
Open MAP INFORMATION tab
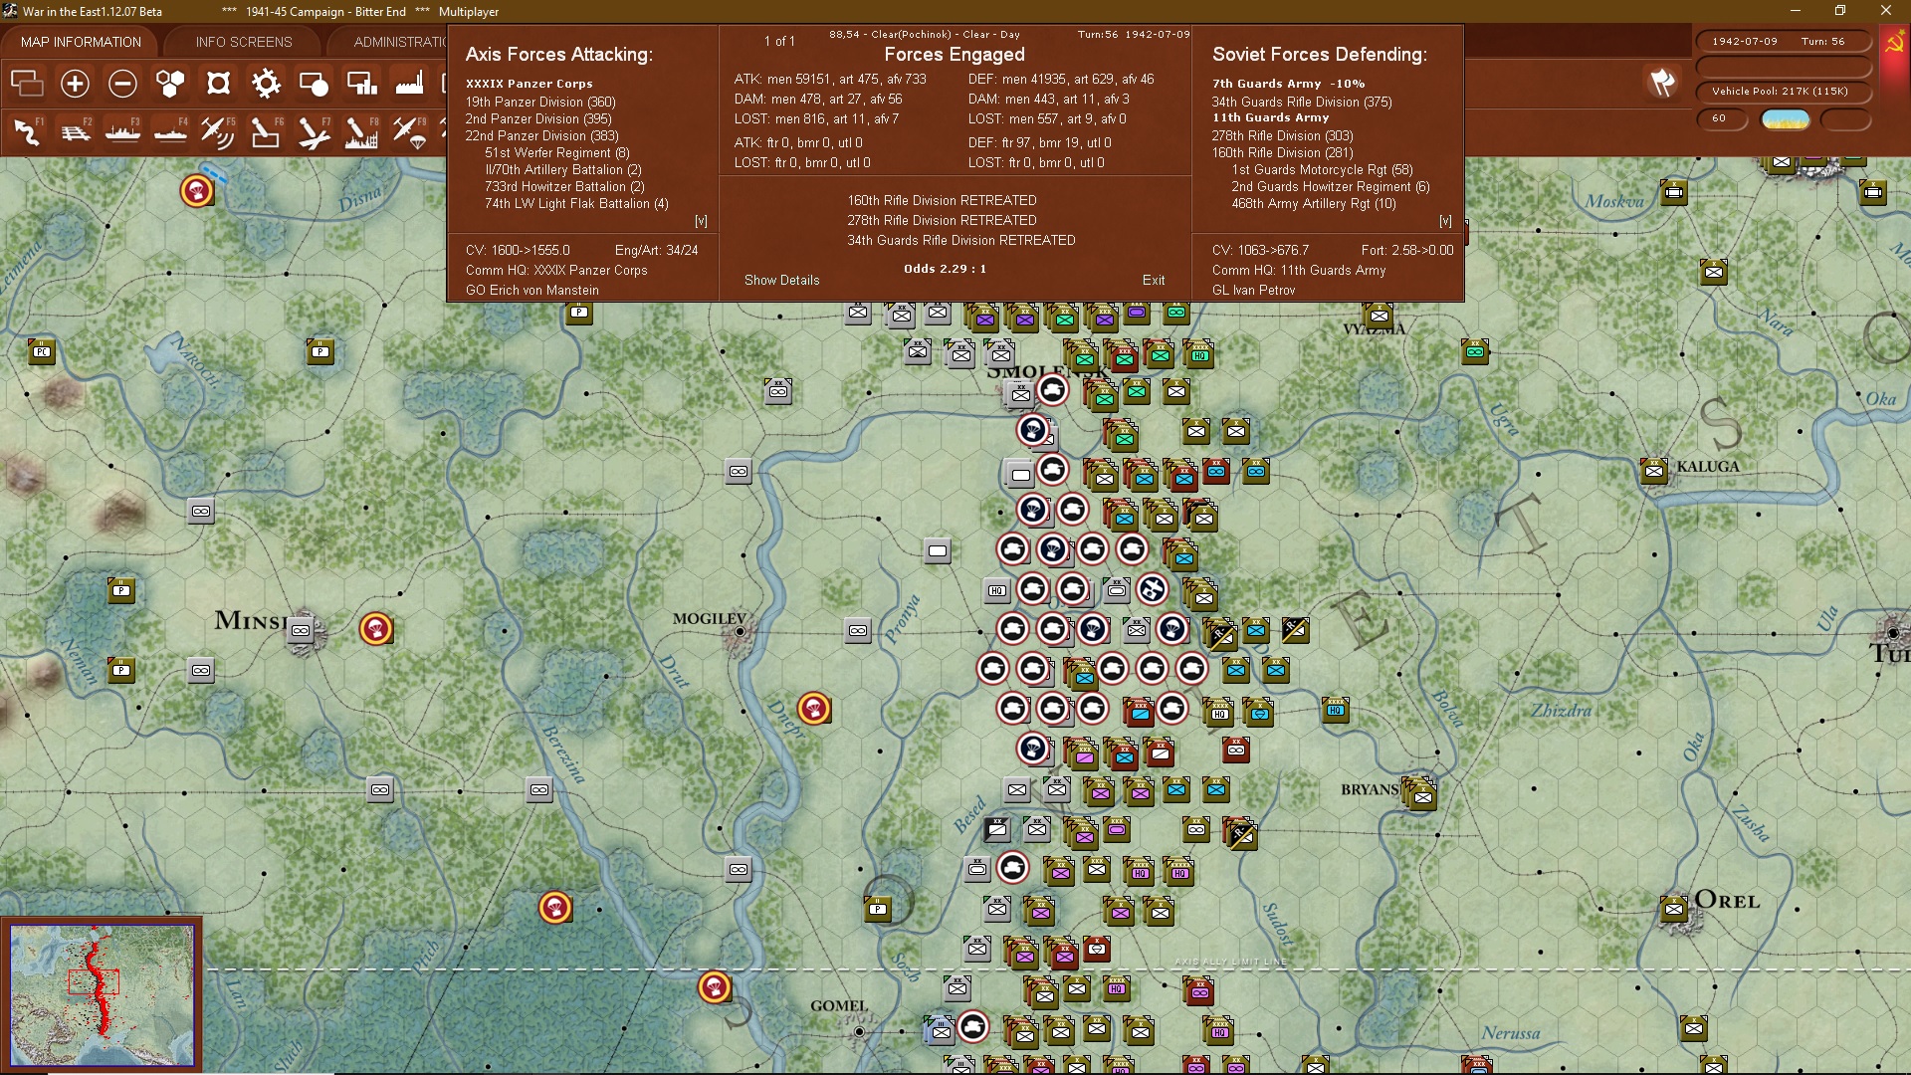pos(81,42)
